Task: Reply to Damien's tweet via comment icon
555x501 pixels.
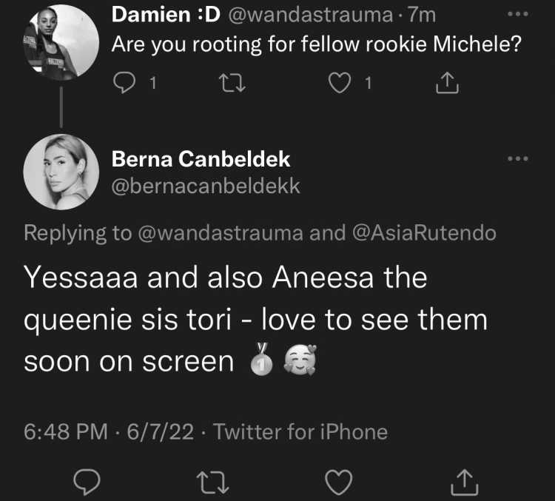Action: pos(124,82)
